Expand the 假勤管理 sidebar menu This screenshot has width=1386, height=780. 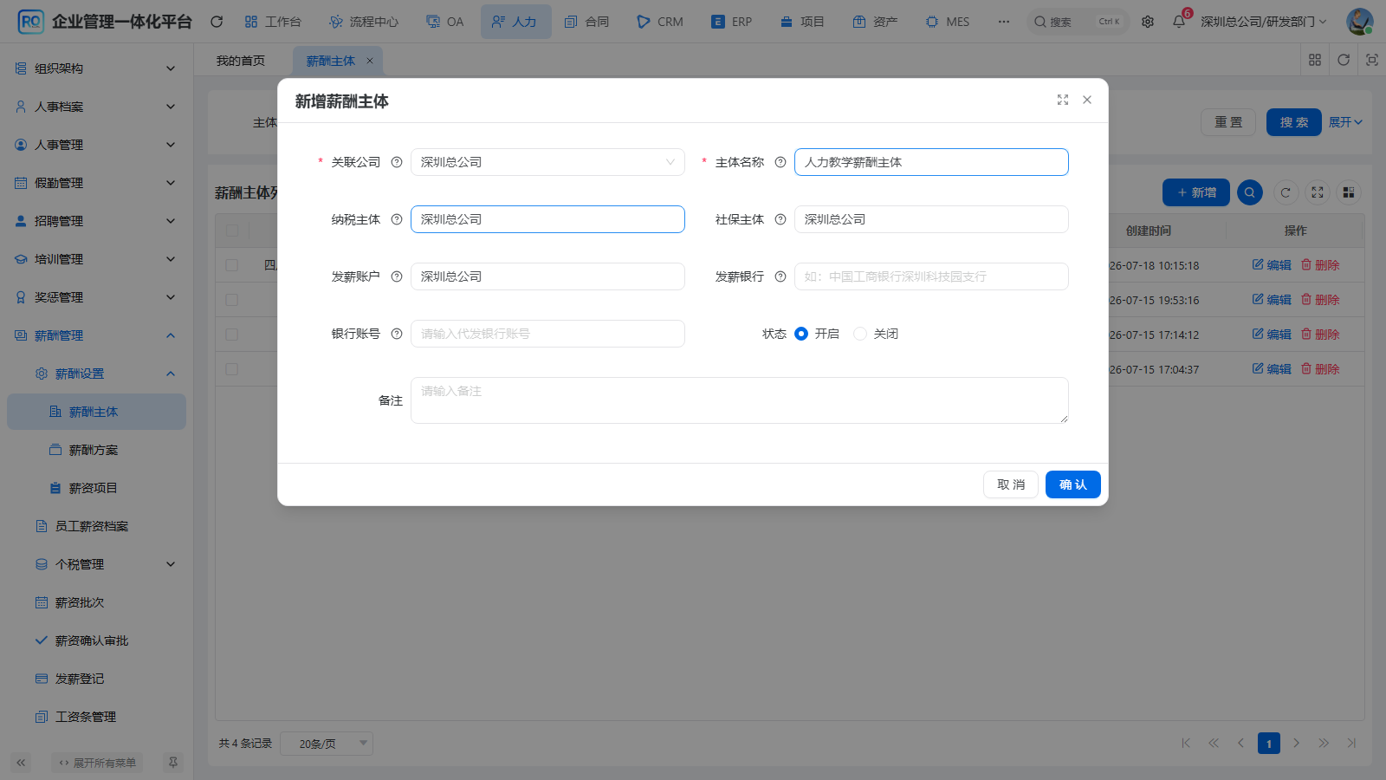(x=96, y=183)
